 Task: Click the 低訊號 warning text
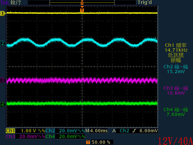(176, 55)
